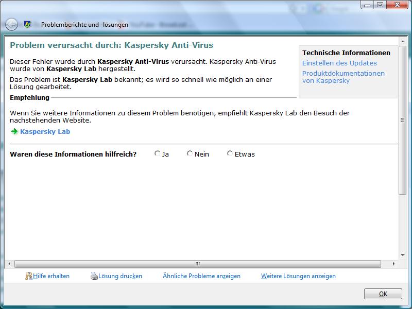Open the Kaspersky Lab website link

(x=45, y=131)
